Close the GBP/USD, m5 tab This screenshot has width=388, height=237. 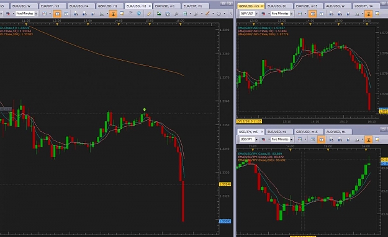pos(262,6)
